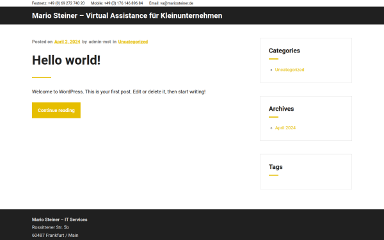Open the site title Mario Steiner header link

point(127,15)
